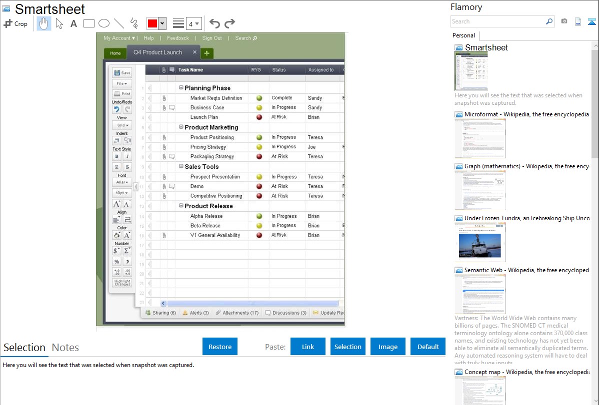Open the 10pt font size dropdown
The image size is (599, 405).
click(x=122, y=193)
